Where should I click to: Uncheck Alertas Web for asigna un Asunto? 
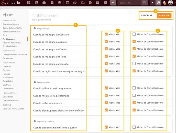click(106, 41)
